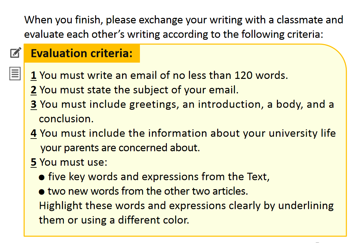Click the text "You must use:"
Viewport: 360px width, 243px height.
[x=73, y=162]
